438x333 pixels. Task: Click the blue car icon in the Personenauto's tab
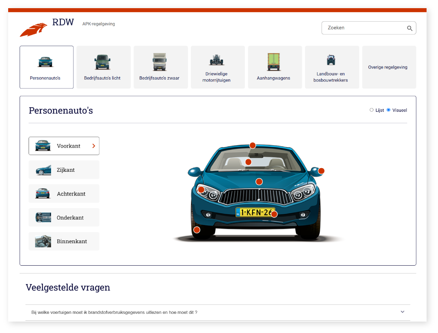[45, 62]
